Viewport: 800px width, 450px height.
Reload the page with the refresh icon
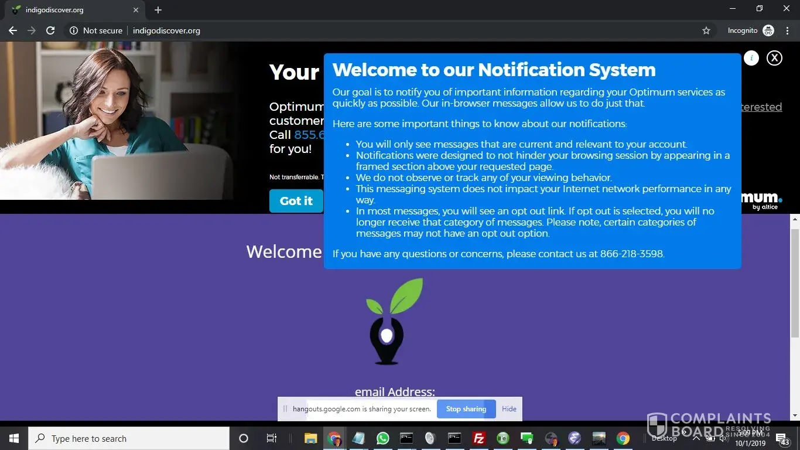pos(50,30)
